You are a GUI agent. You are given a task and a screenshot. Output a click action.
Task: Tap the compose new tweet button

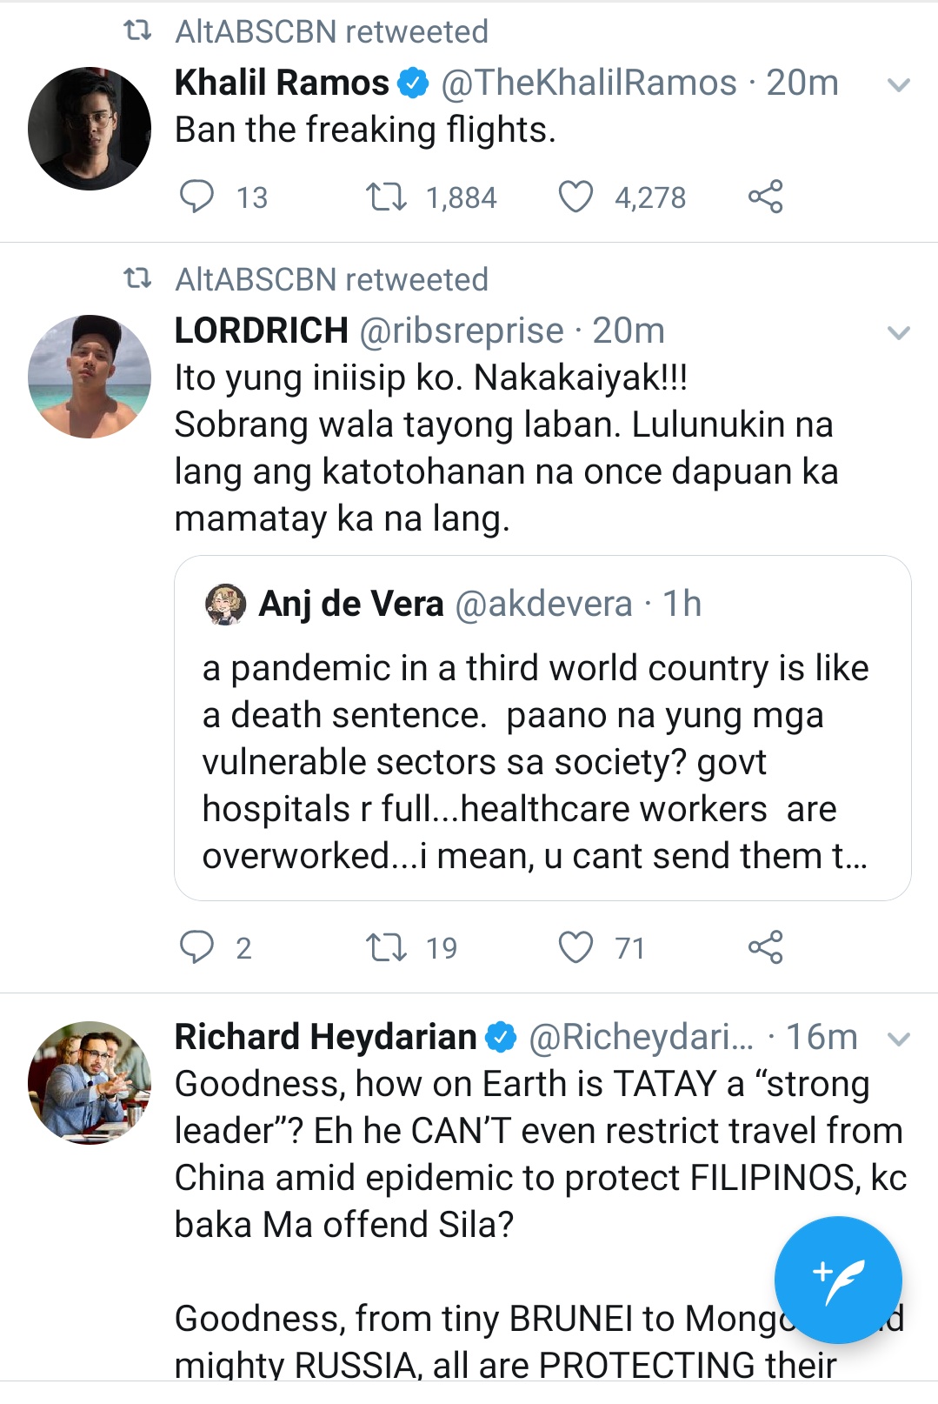[x=838, y=1280]
